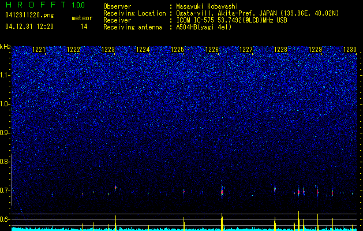Image resolution: width=363 pixels, height=231 pixels.
Task: Select the 1224 time marker
Action: click(x=143, y=50)
